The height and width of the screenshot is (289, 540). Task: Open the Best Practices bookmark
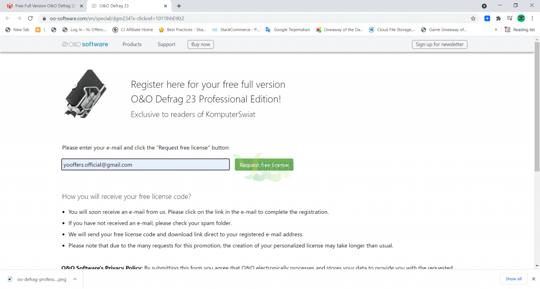tap(182, 30)
